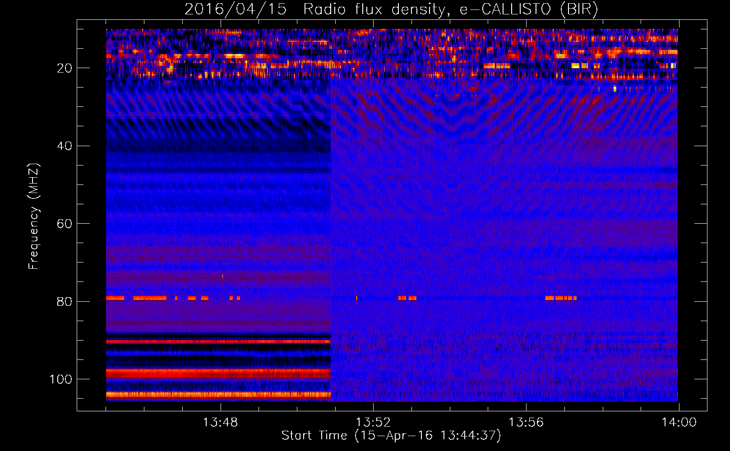Click the '60' frequency tick label

coord(65,224)
